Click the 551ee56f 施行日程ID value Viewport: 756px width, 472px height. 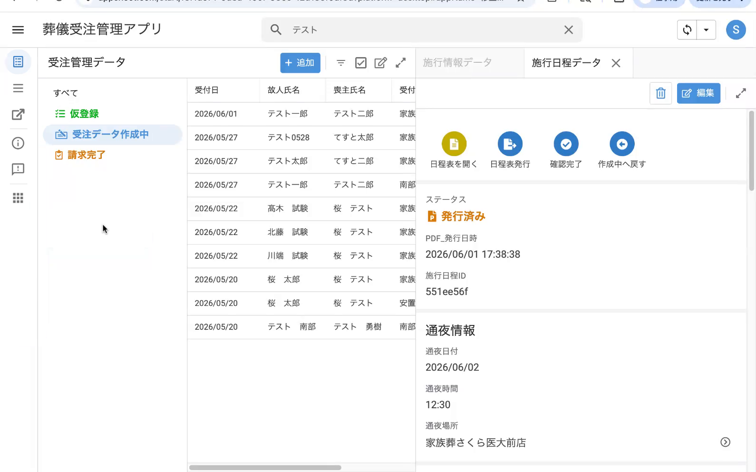[x=446, y=292]
